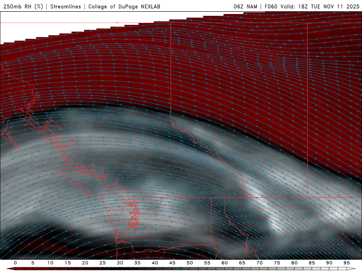Click the dark red left arrow tip of colorbar

(10, 269)
